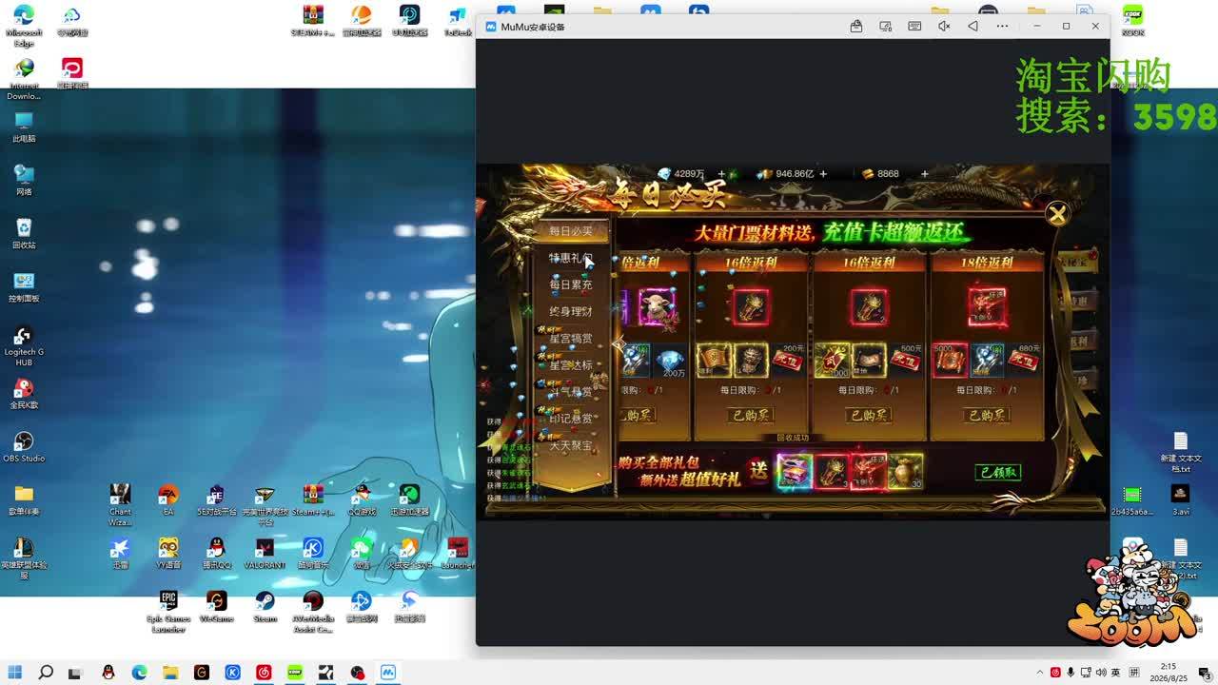The width and height of the screenshot is (1218, 685).
Task: Inspect the 200万 diamond reward item
Action: click(x=672, y=362)
